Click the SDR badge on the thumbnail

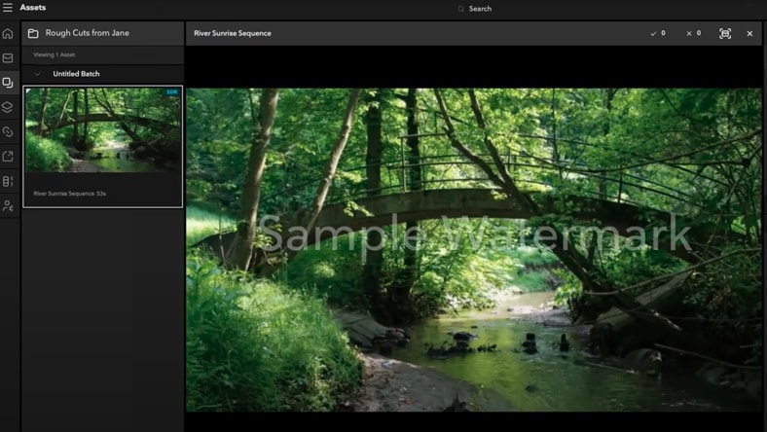[x=171, y=92]
